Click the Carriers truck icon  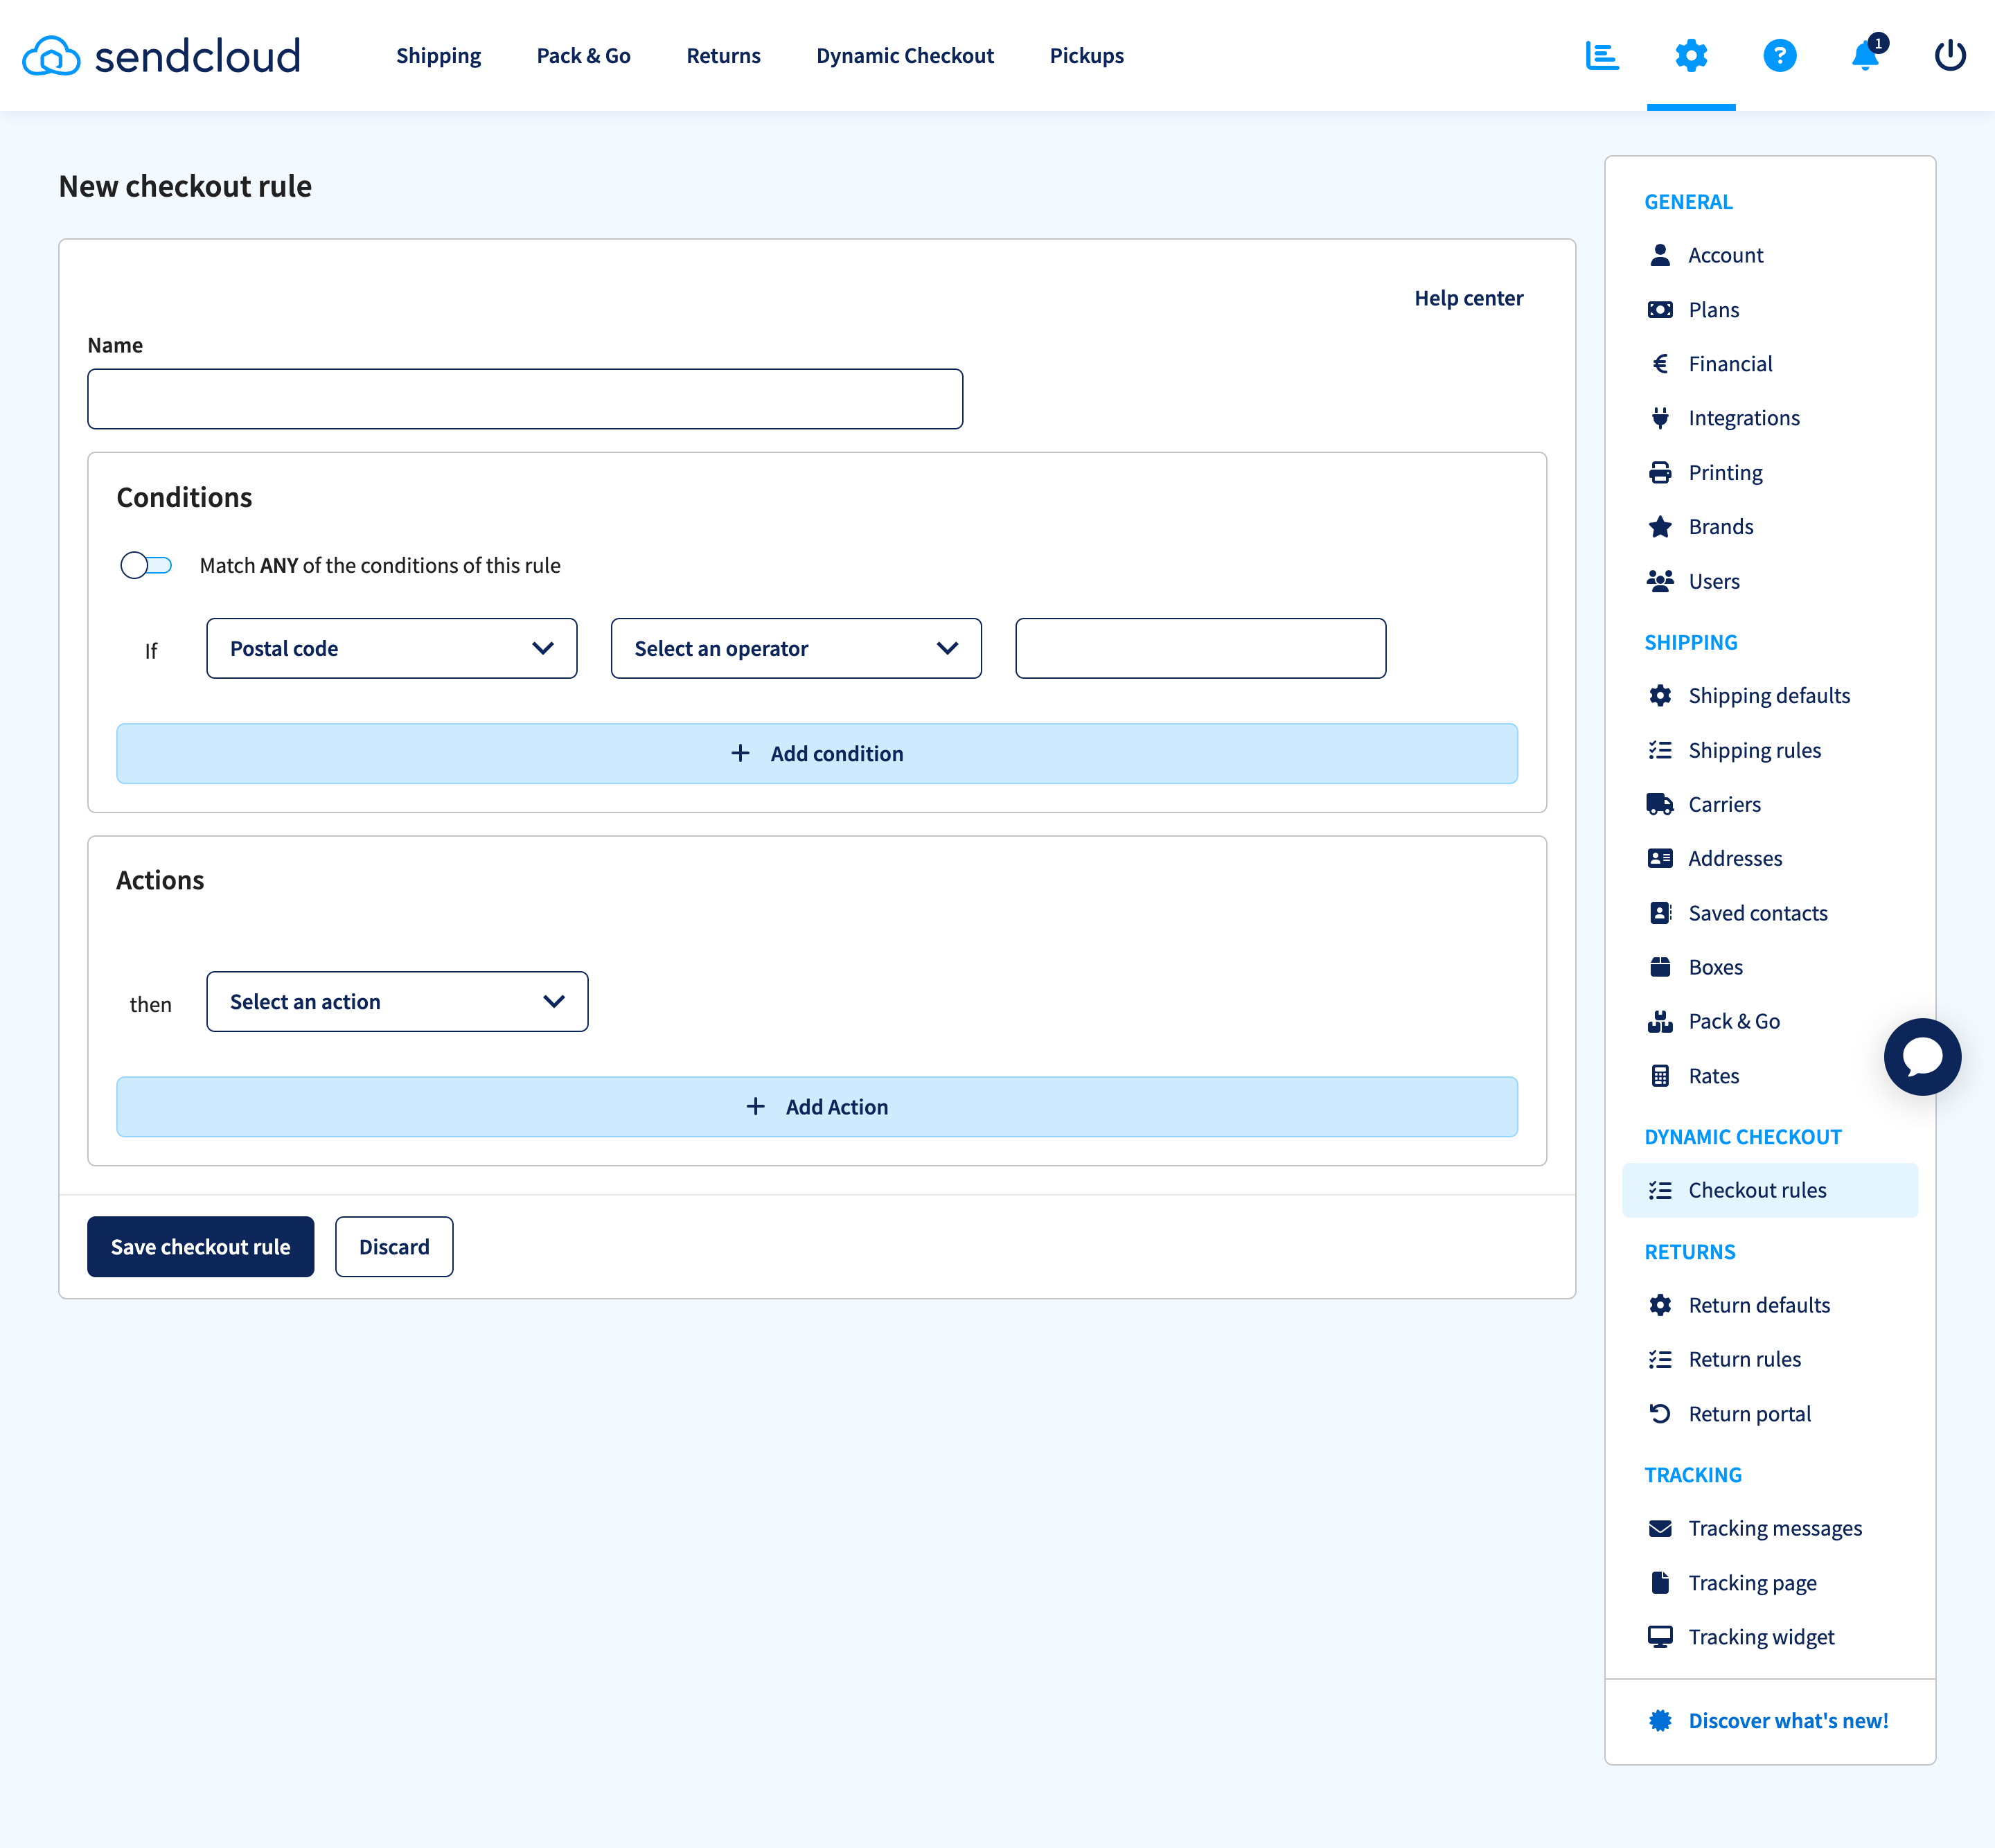tap(1660, 804)
